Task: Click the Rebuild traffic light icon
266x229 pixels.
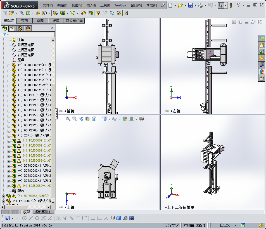Action: tap(231, 5)
